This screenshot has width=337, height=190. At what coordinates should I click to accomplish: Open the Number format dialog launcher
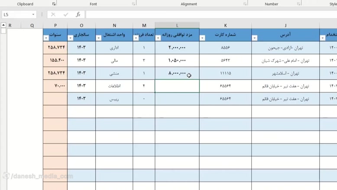coord(298,4)
